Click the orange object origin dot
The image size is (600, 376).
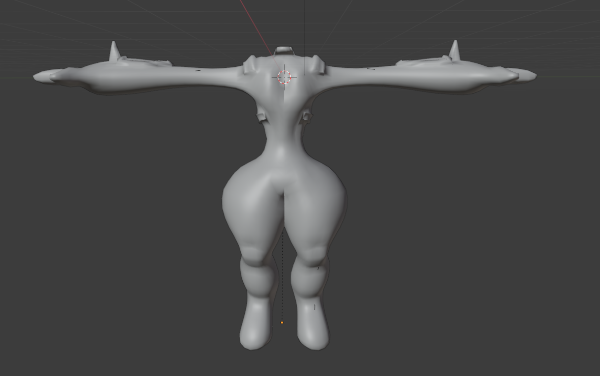tap(282, 323)
